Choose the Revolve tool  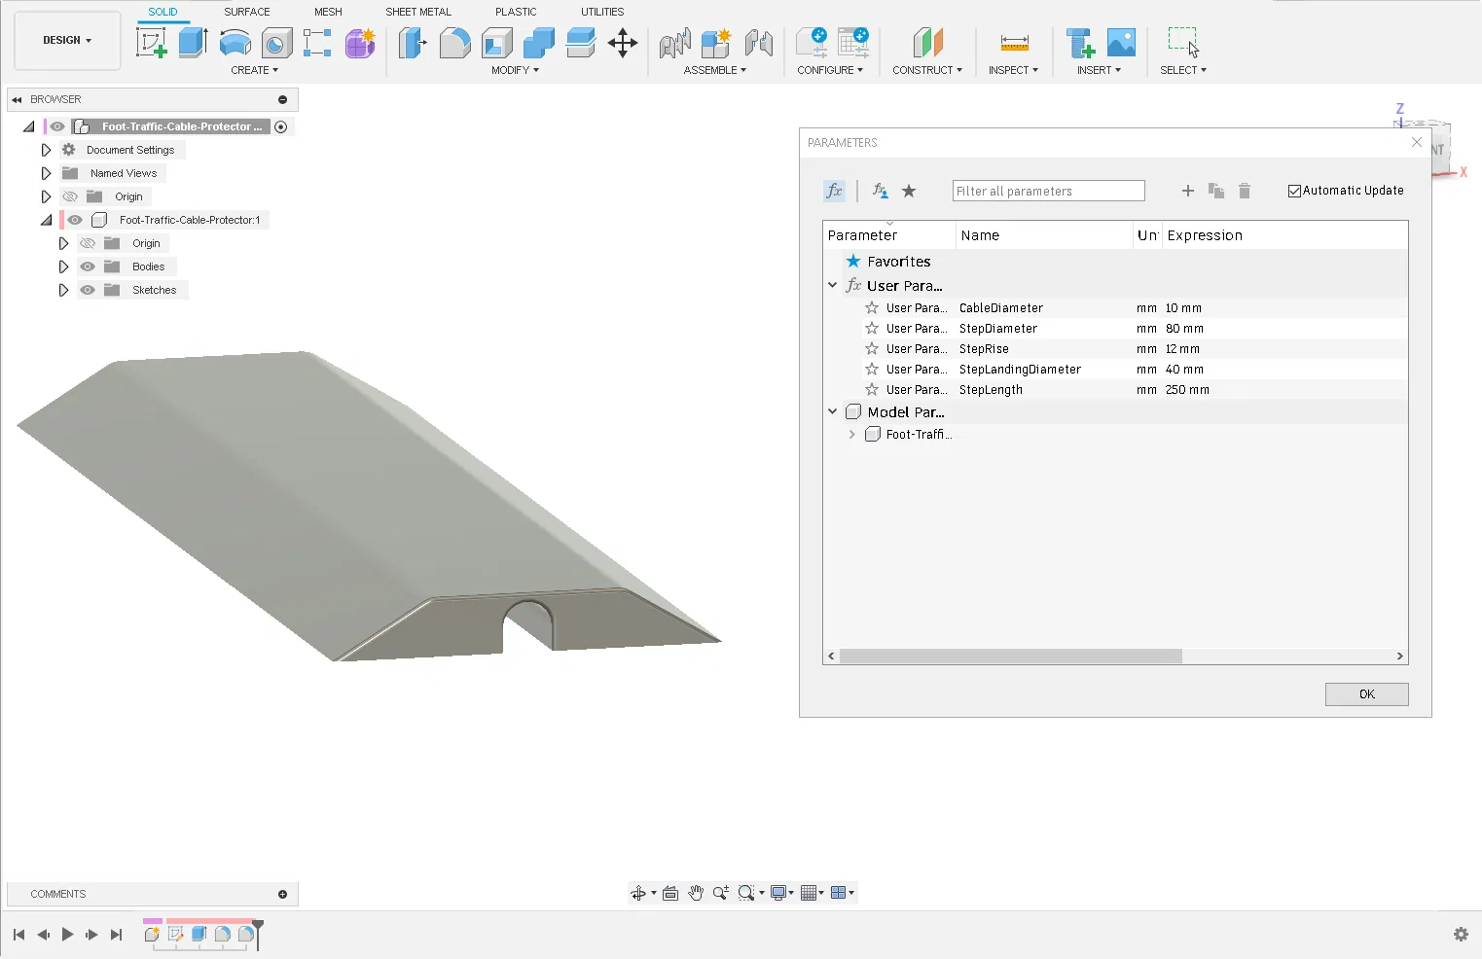[235, 43]
